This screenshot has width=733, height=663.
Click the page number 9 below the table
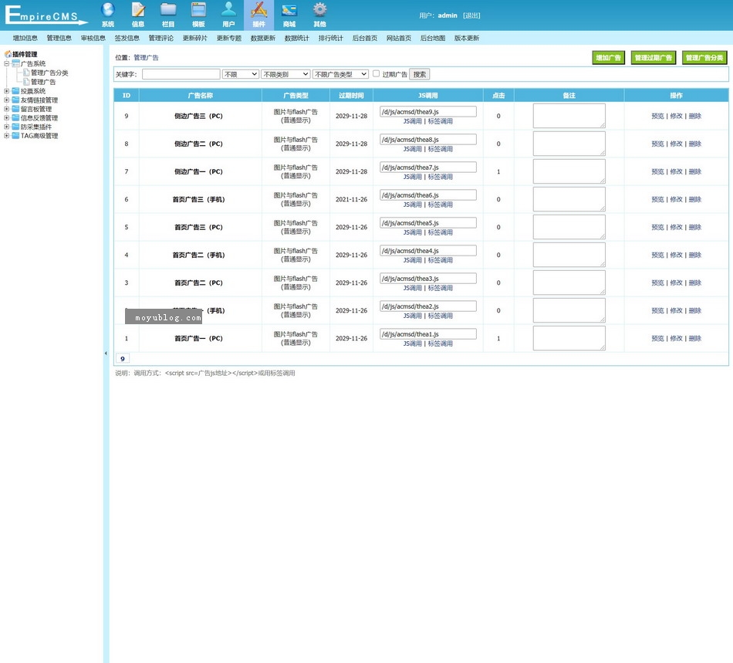(x=123, y=359)
